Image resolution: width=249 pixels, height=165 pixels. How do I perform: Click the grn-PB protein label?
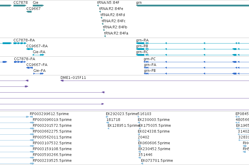pyautogui.click(x=150, y=71)
